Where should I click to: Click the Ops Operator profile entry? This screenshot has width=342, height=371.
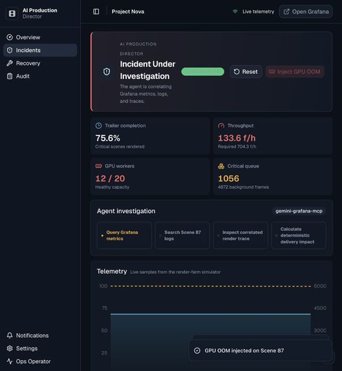click(40, 361)
